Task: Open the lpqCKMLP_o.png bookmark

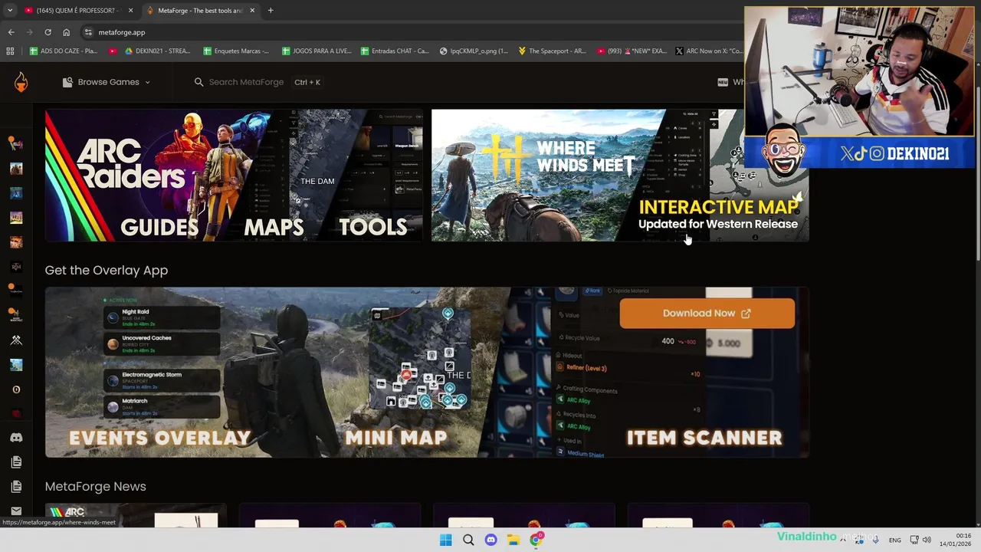Action: pyautogui.click(x=474, y=51)
